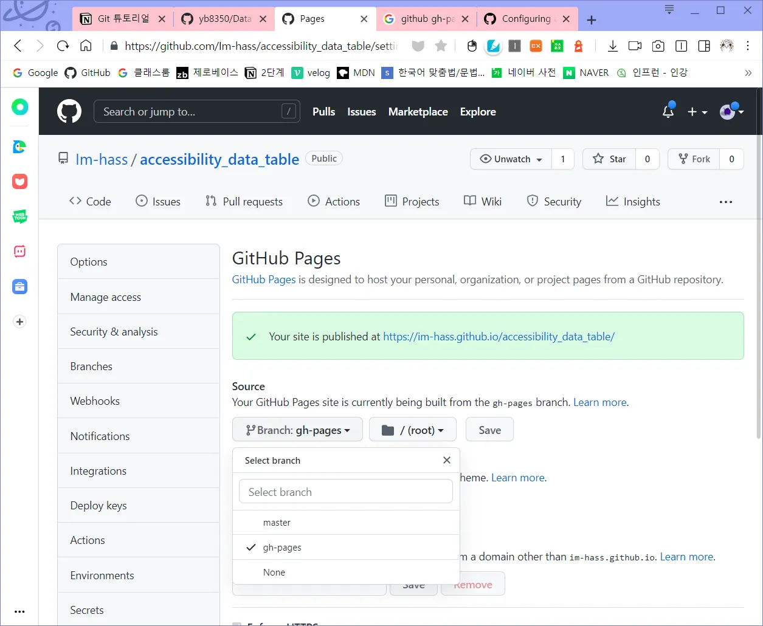Choose None in the branch list
Viewport: 763px width, 626px height.
coord(346,573)
